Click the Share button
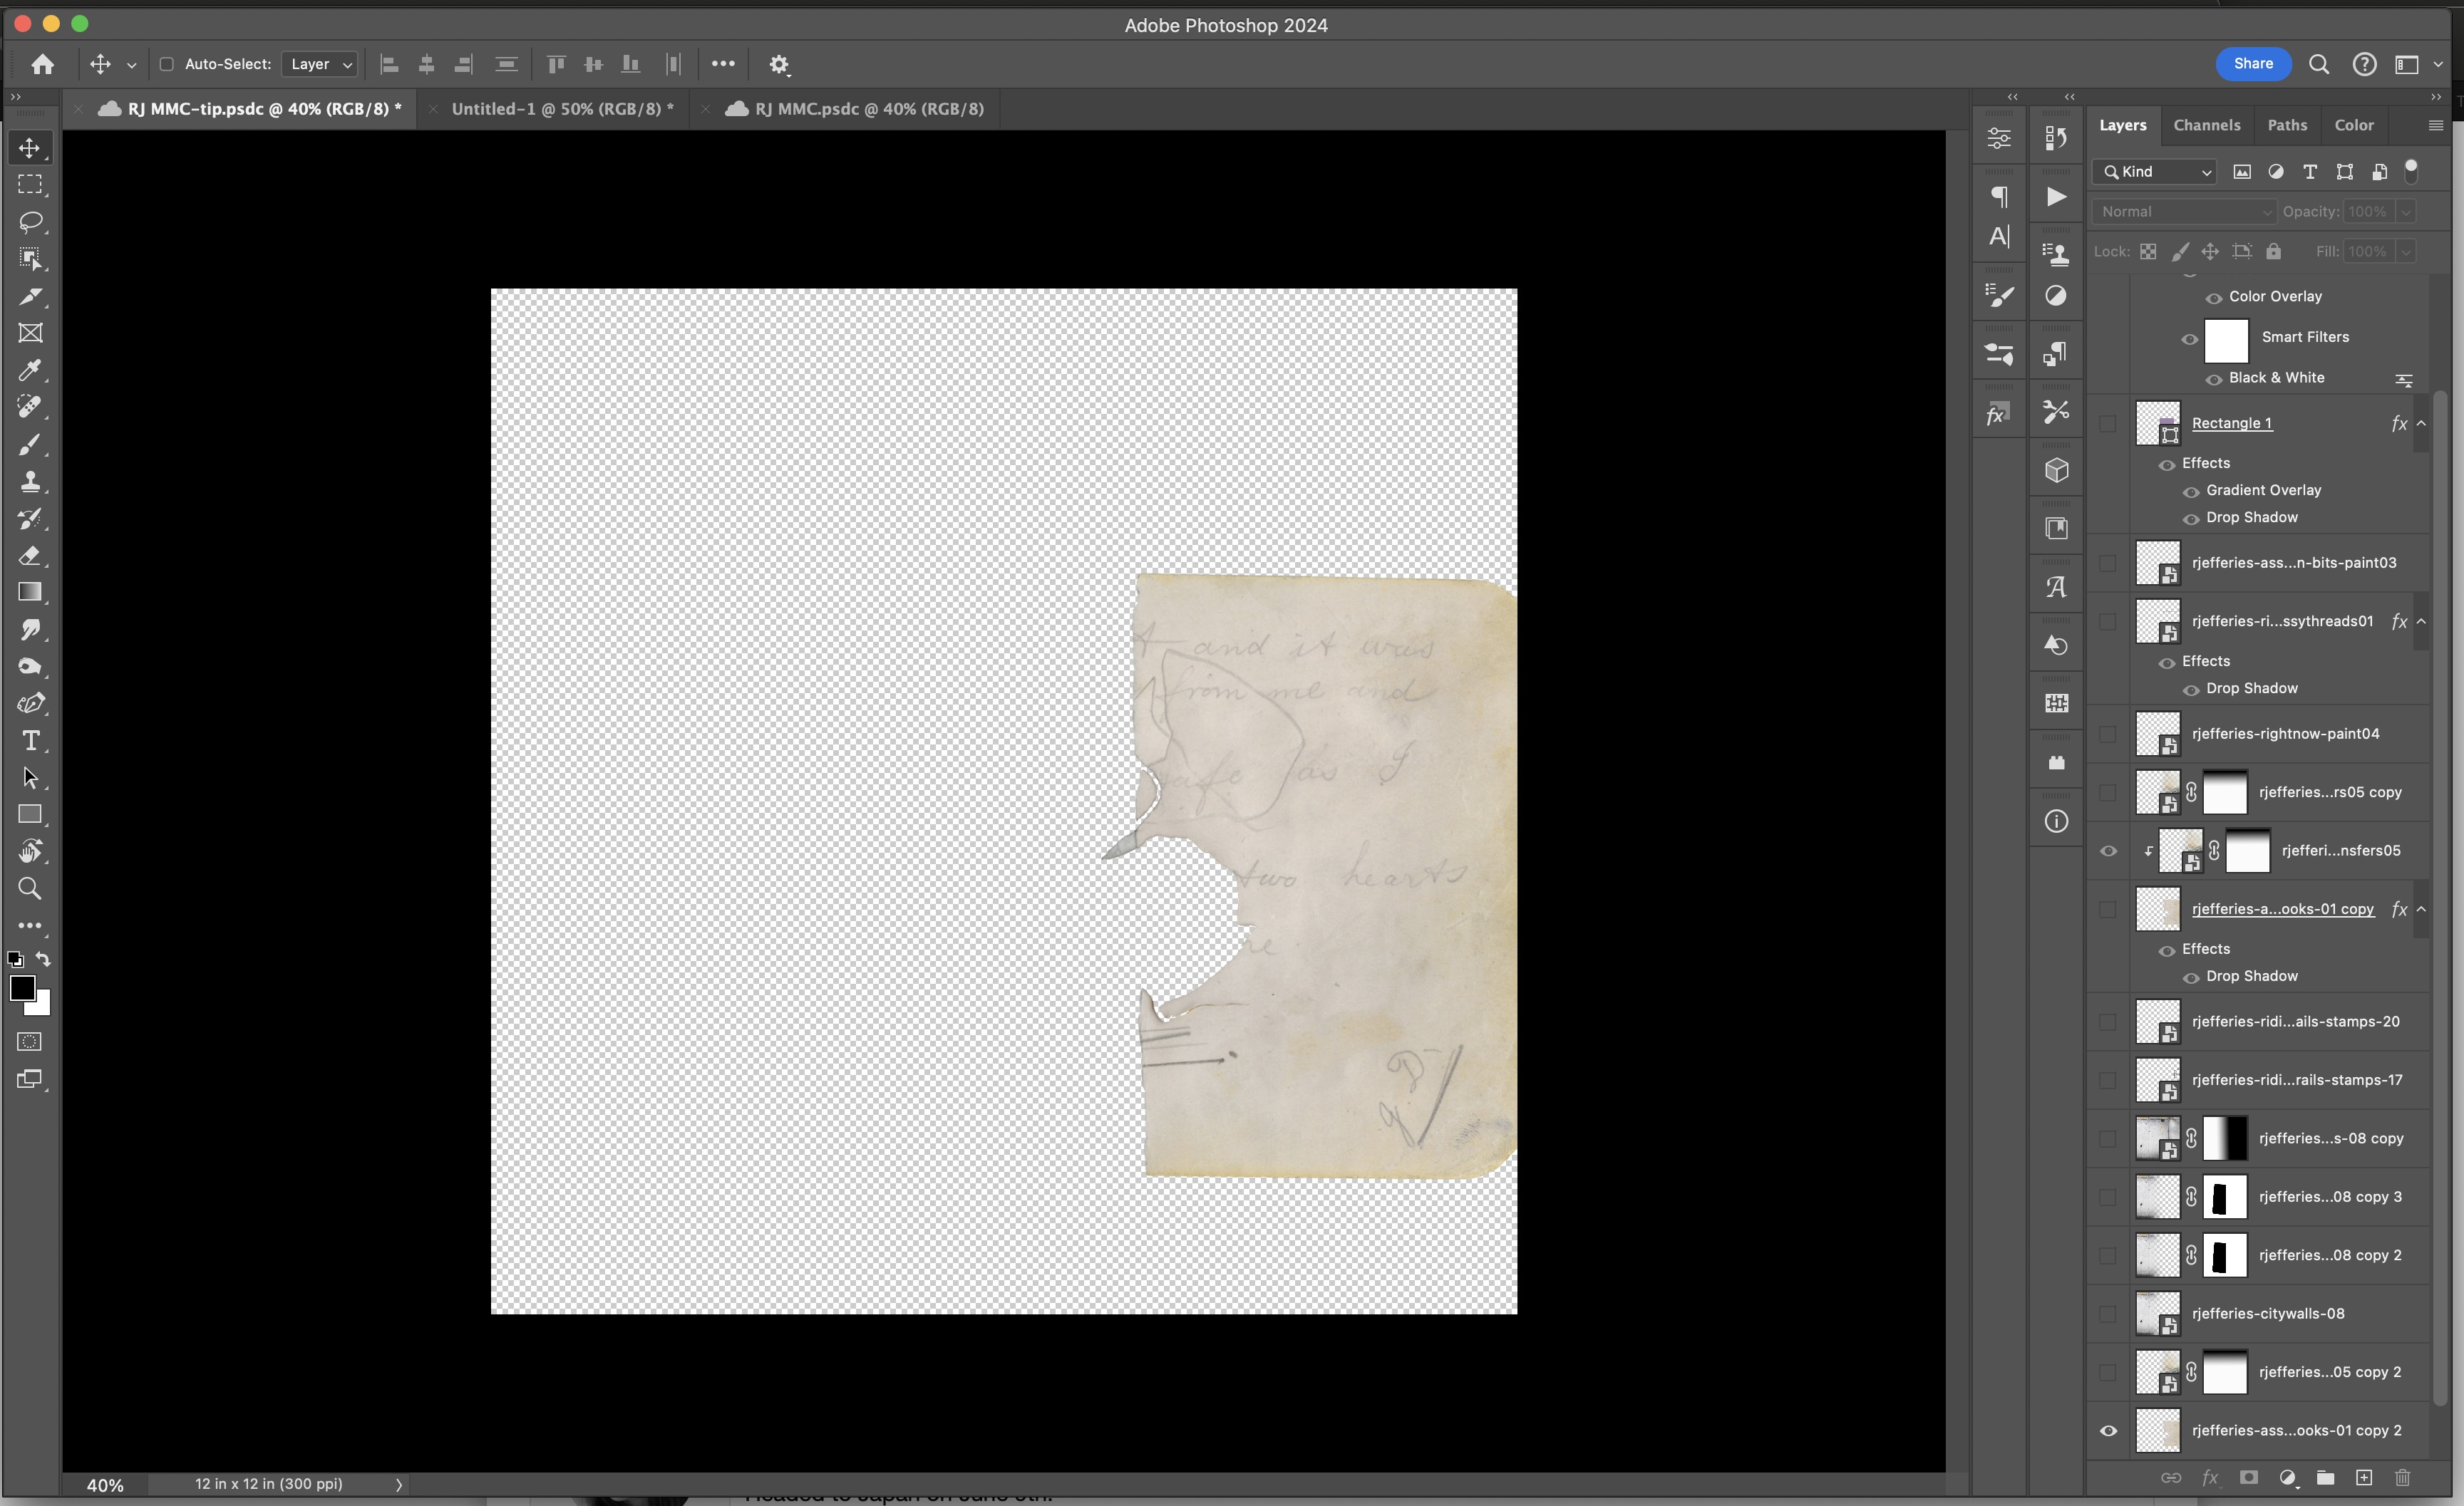This screenshot has height=1506, width=2464. coord(2253,64)
